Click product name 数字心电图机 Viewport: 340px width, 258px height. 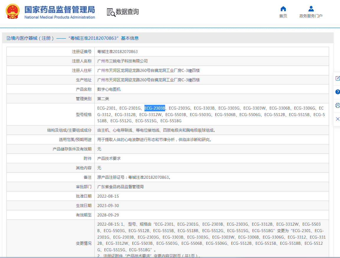[109, 89]
